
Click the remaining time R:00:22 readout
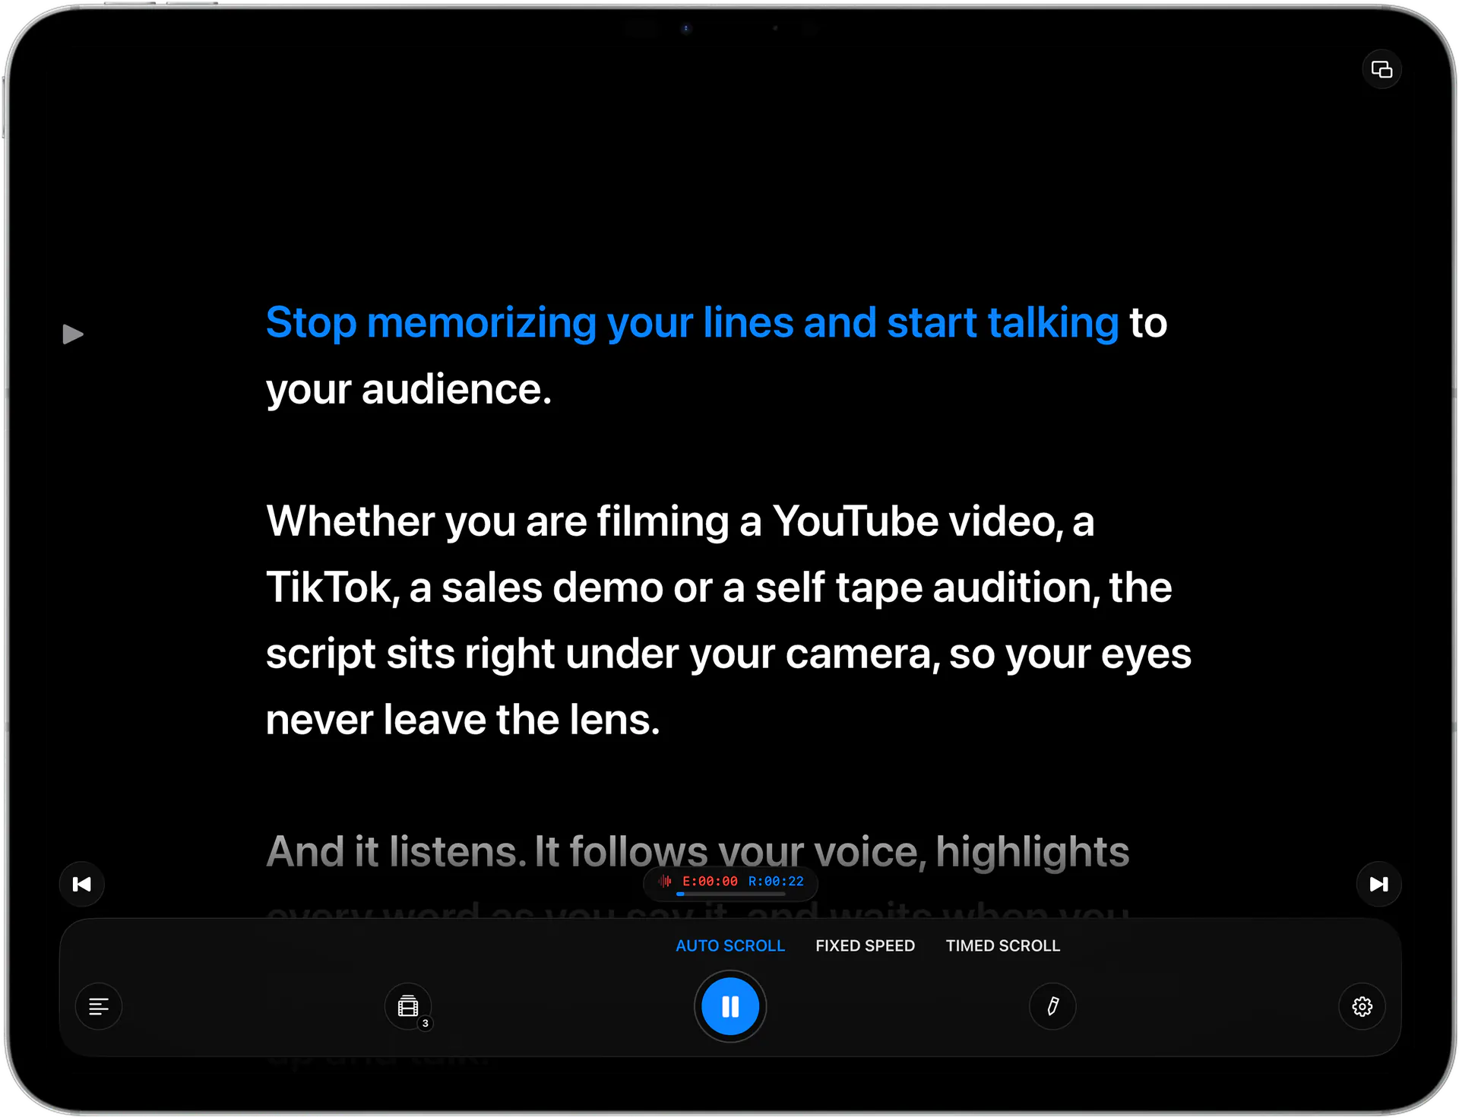pyautogui.click(x=776, y=881)
